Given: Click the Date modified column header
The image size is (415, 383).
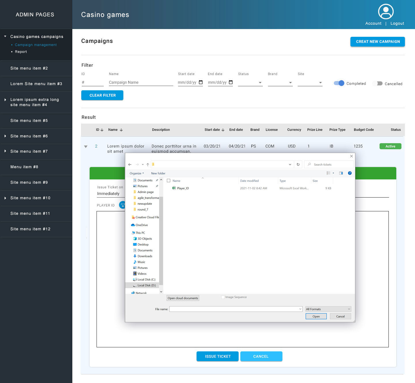Looking at the screenshot, I should click(x=249, y=181).
